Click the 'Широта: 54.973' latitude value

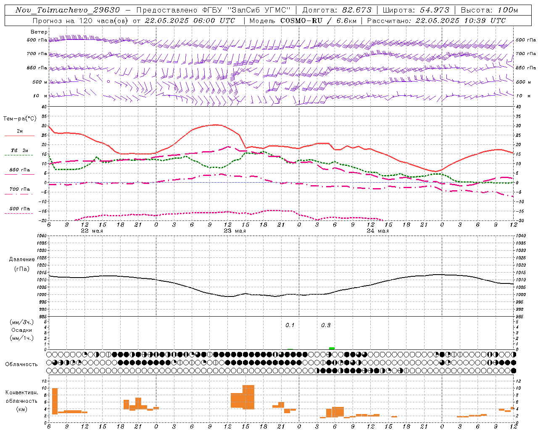click(x=416, y=10)
